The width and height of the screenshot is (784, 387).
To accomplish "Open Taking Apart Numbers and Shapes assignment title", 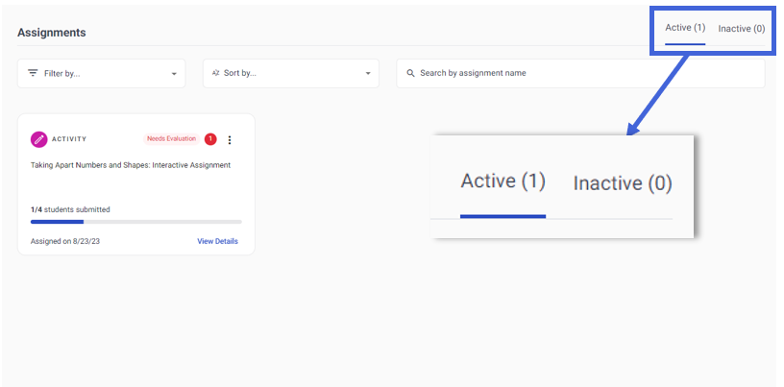I will pos(131,165).
